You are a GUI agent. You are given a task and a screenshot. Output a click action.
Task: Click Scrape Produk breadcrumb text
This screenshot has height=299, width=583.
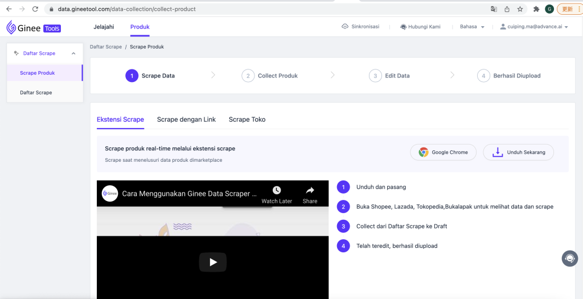tap(147, 47)
